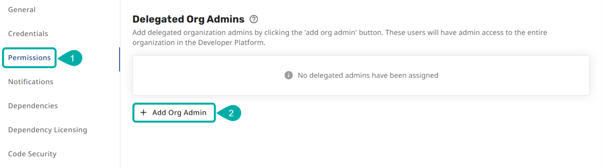Click the blue active indicator bar beside Permissions
Screen dimensions: 602x168
coord(119,59)
